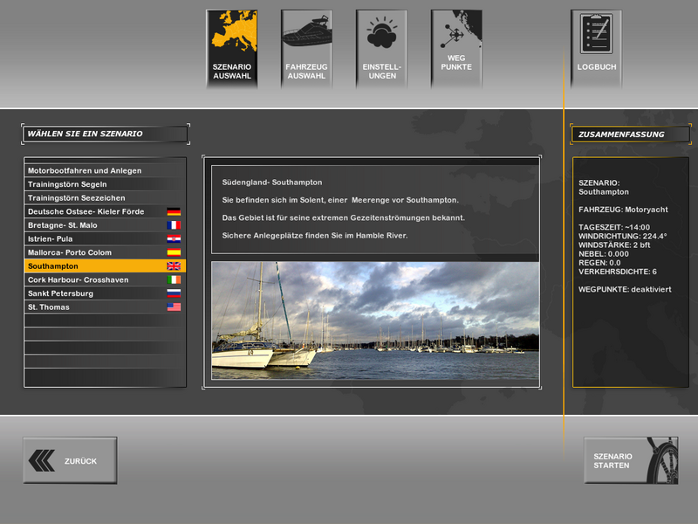Click the Irish flag beside Cork Harbour
Screen dimensions: 698x524
(x=174, y=279)
